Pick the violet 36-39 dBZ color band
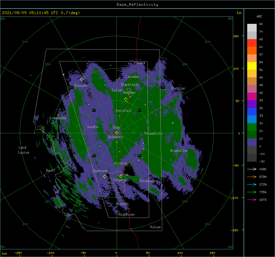Image resolution: width=275 pixels, height=257 pixels. point(252,104)
